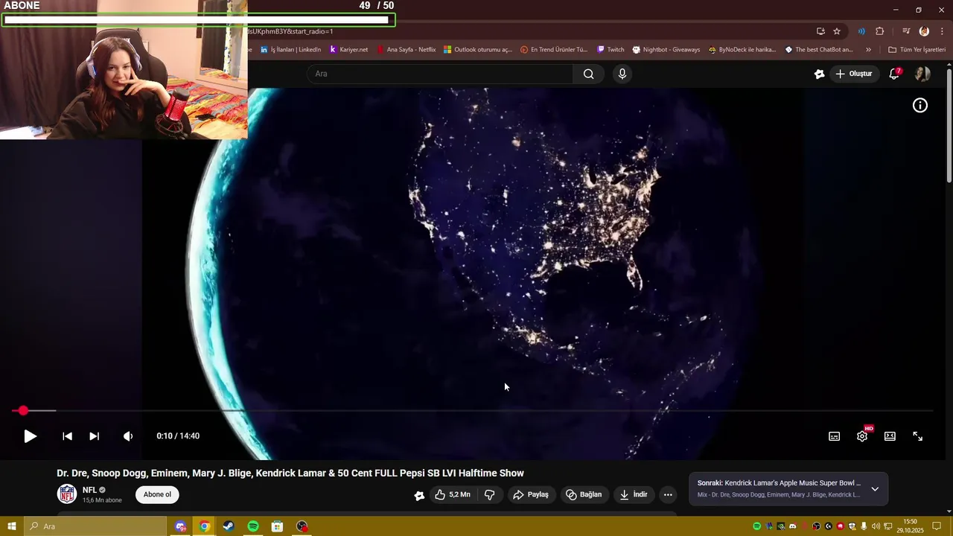The width and height of the screenshot is (953, 536).
Task: Click the Bağlan button
Action: coord(584,494)
